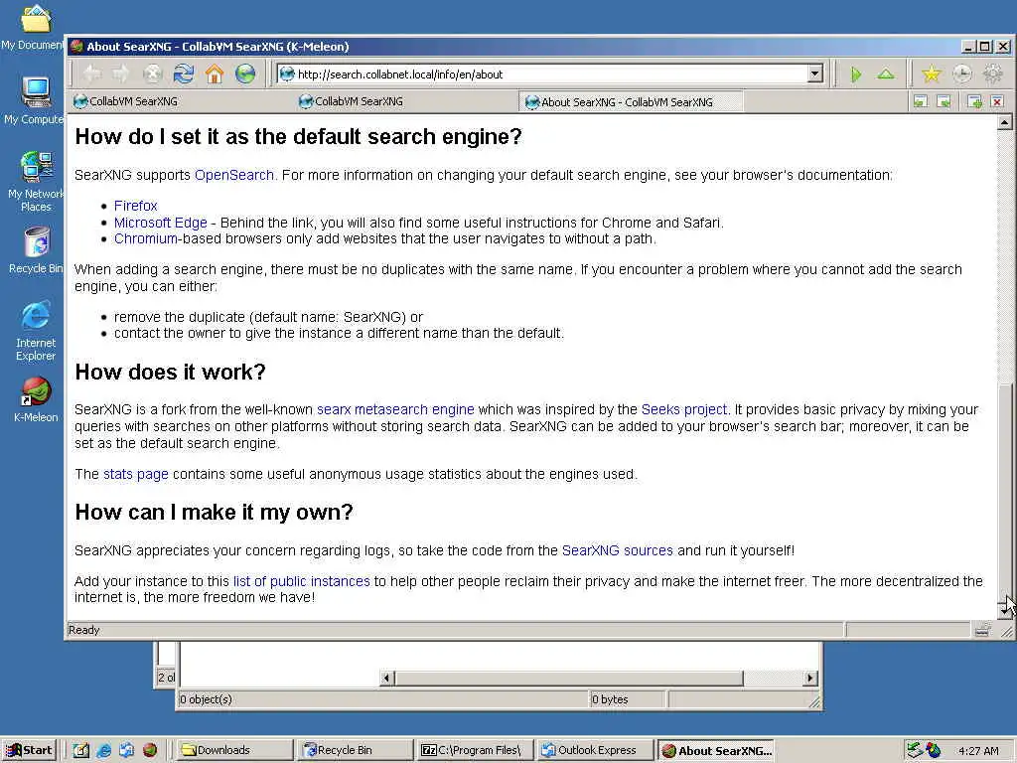Launch Internet Explorer from desktop

36,331
